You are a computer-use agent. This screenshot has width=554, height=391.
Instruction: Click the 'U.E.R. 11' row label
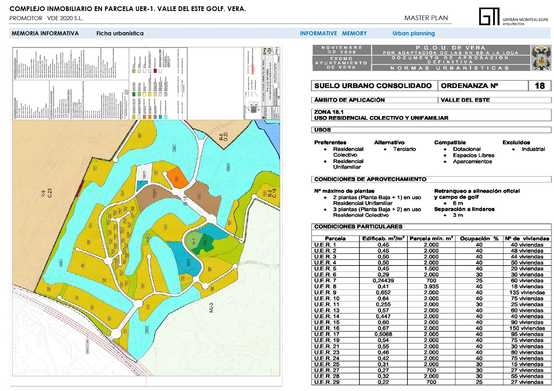327,304
